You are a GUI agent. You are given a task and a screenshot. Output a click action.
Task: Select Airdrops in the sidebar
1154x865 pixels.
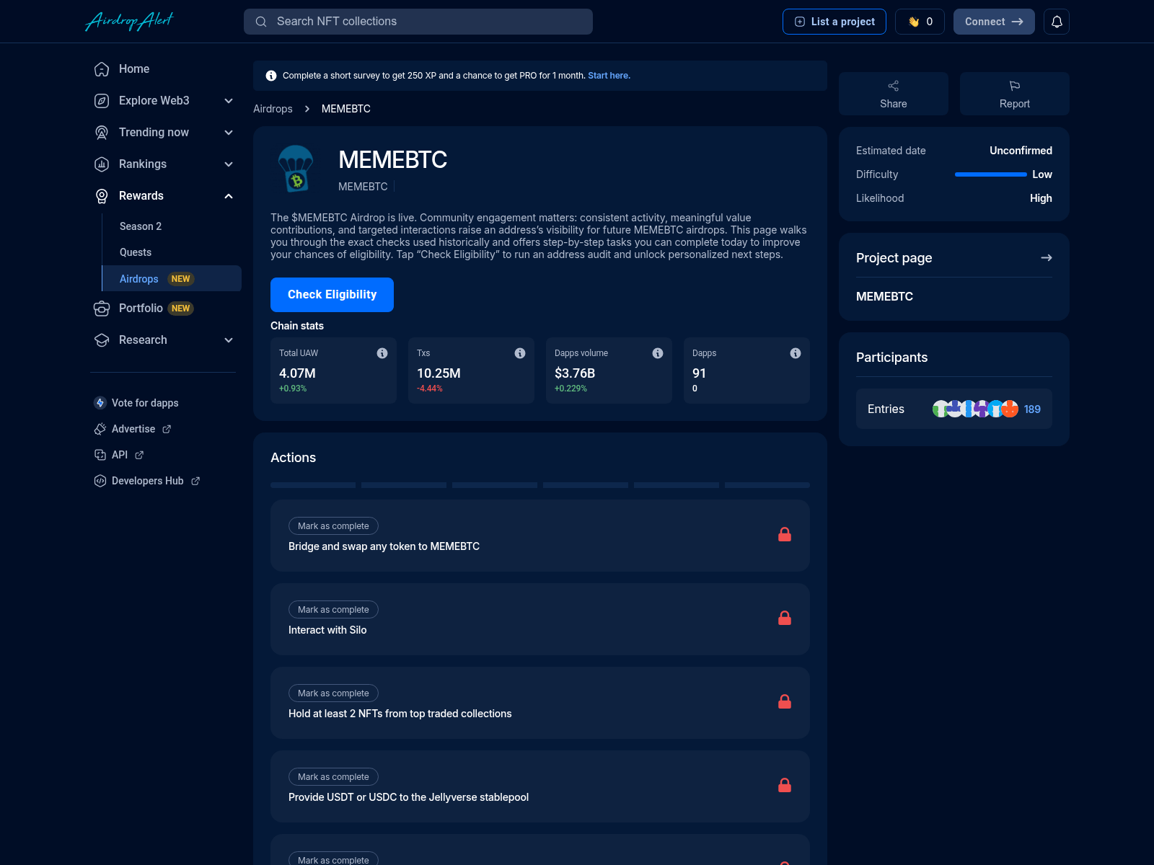click(x=172, y=278)
